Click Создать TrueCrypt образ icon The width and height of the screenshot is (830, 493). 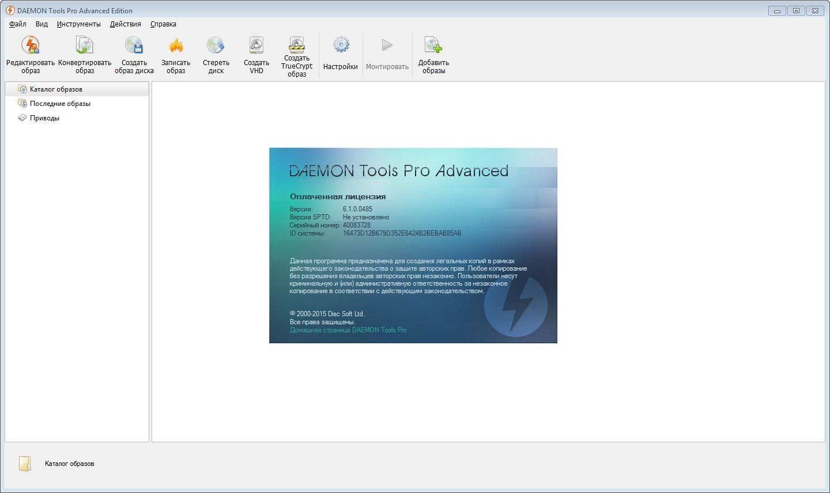(x=297, y=44)
